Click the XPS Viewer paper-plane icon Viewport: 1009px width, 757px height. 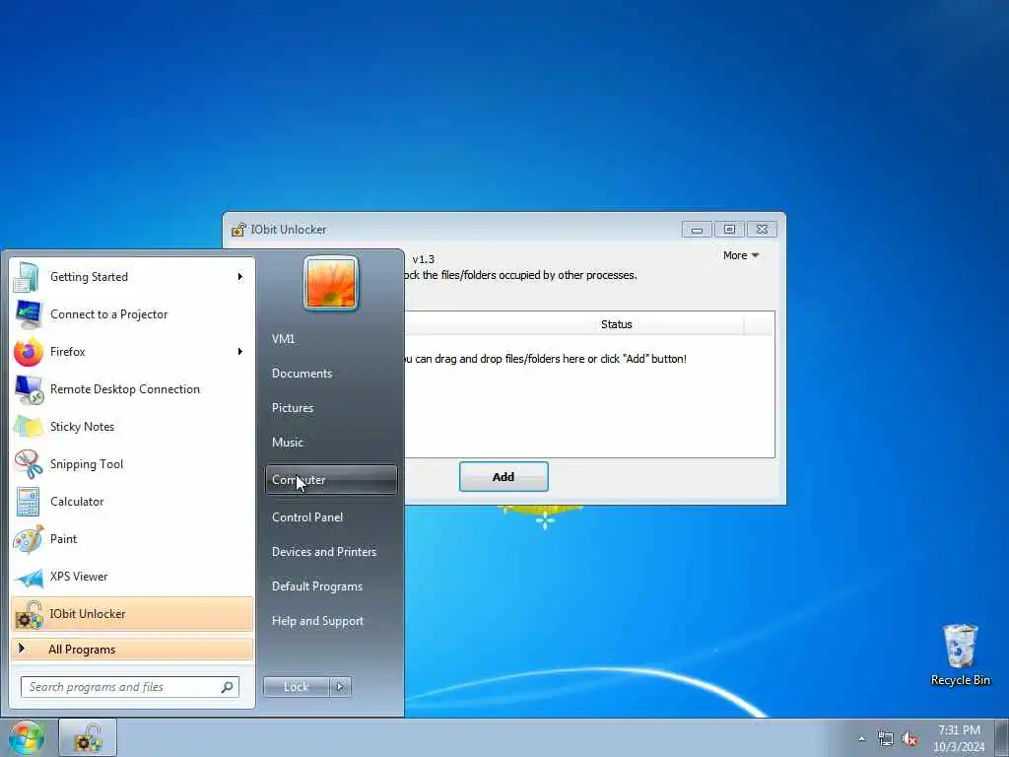point(28,577)
